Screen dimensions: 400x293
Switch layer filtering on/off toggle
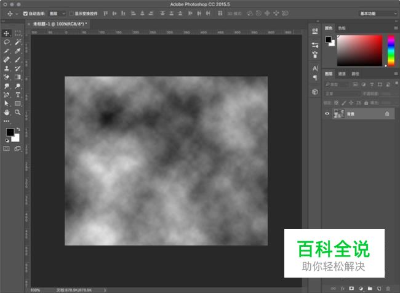396,83
